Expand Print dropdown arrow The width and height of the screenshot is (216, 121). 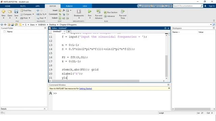[29, 18]
